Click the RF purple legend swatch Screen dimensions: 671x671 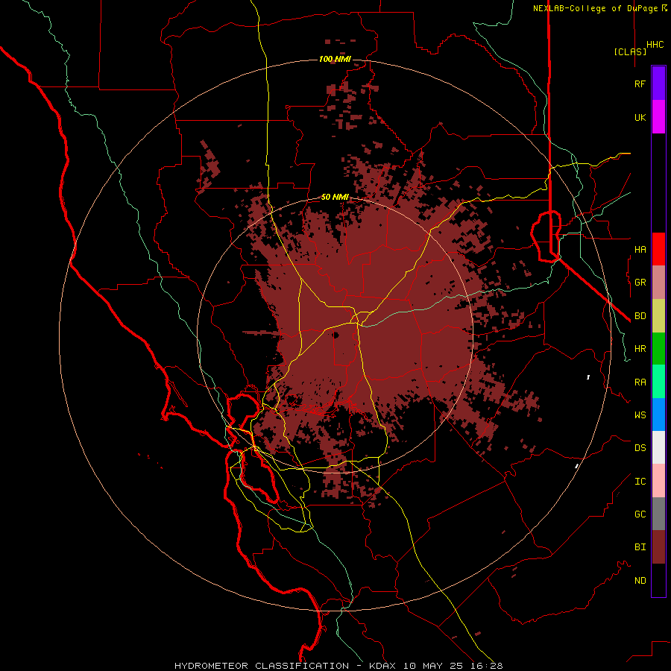pyautogui.click(x=658, y=84)
